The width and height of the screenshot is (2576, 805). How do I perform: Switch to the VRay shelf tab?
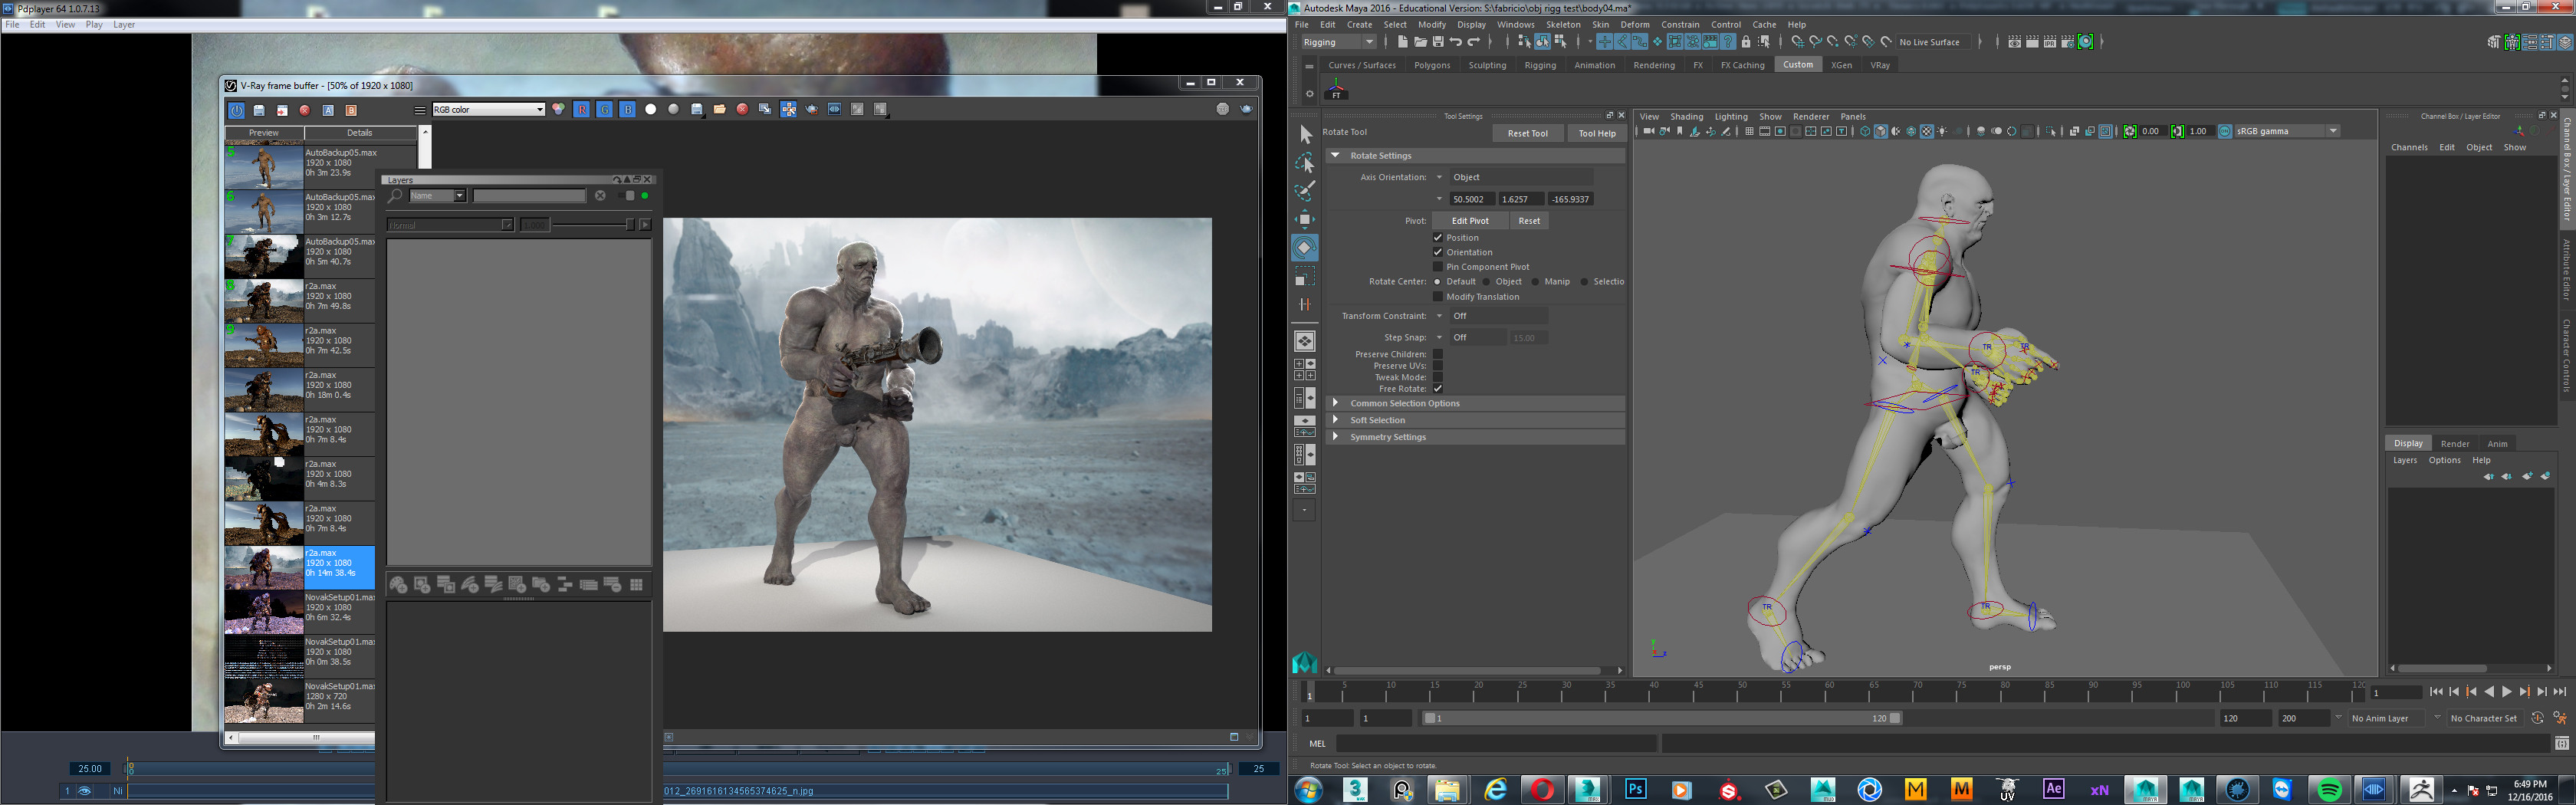(1880, 65)
